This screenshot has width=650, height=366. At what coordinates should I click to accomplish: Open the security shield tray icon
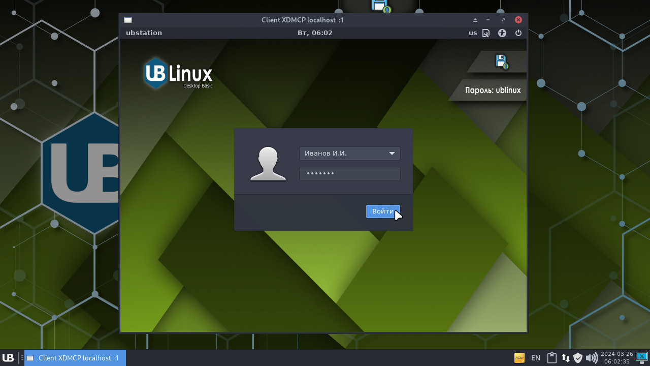pos(578,358)
